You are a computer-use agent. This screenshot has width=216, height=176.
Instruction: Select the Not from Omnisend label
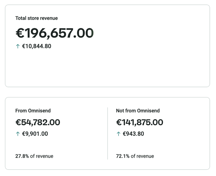pos(138,111)
